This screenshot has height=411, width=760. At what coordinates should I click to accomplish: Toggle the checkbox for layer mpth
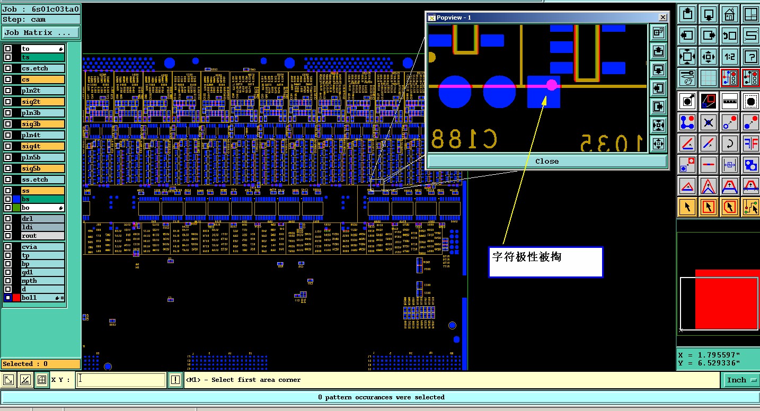[x=8, y=281]
